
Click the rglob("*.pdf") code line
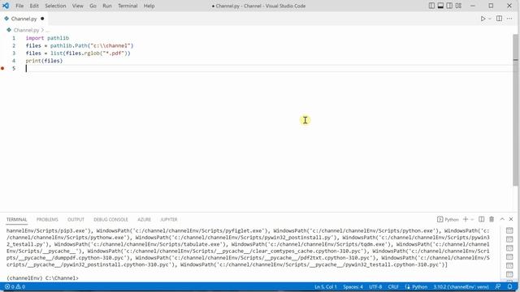pyautogui.click(x=78, y=54)
